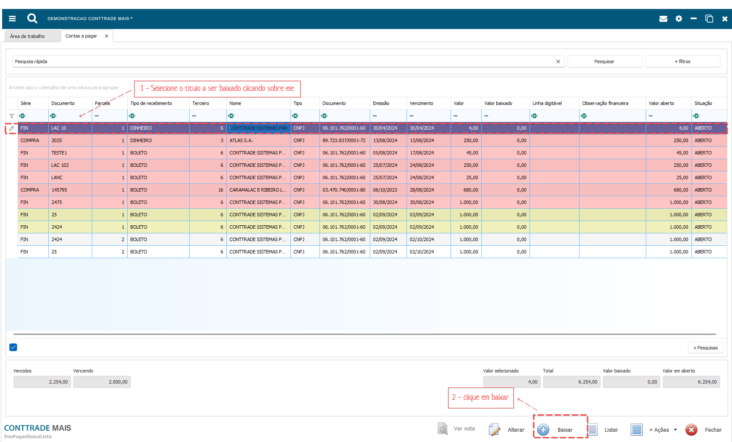The height and width of the screenshot is (442, 732).
Task: Open the + Ações dropdown menu
Action: coord(662,430)
